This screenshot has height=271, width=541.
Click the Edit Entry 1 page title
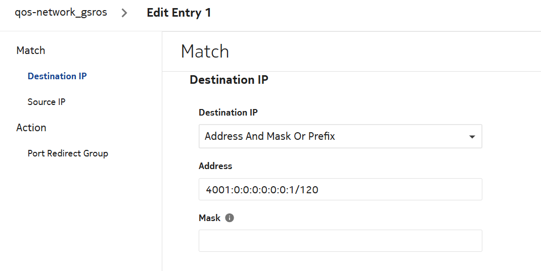[x=178, y=13]
